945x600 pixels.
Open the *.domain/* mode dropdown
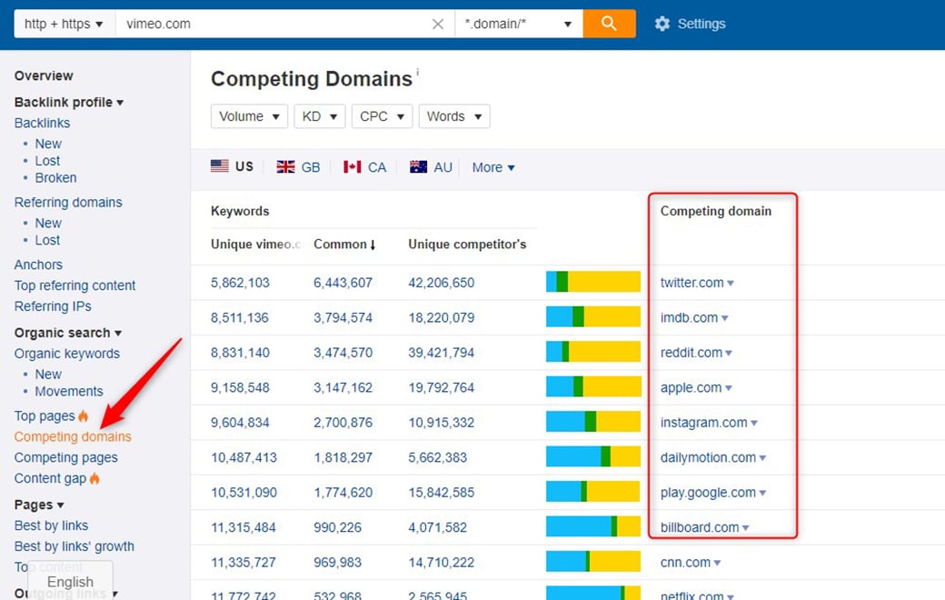(x=518, y=24)
